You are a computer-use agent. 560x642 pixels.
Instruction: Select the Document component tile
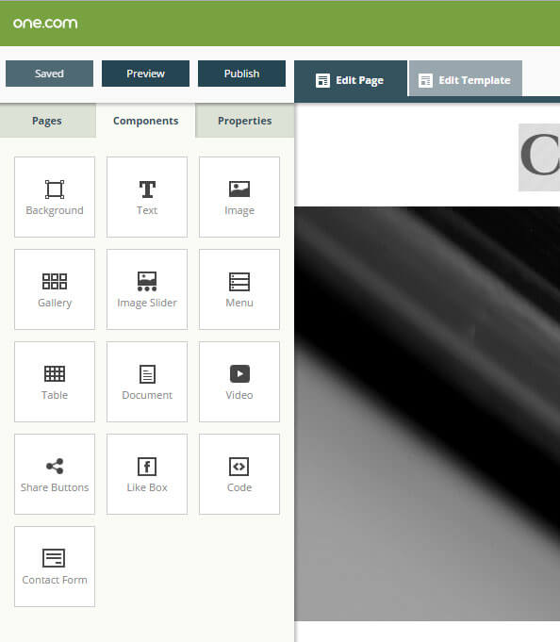coord(147,382)
